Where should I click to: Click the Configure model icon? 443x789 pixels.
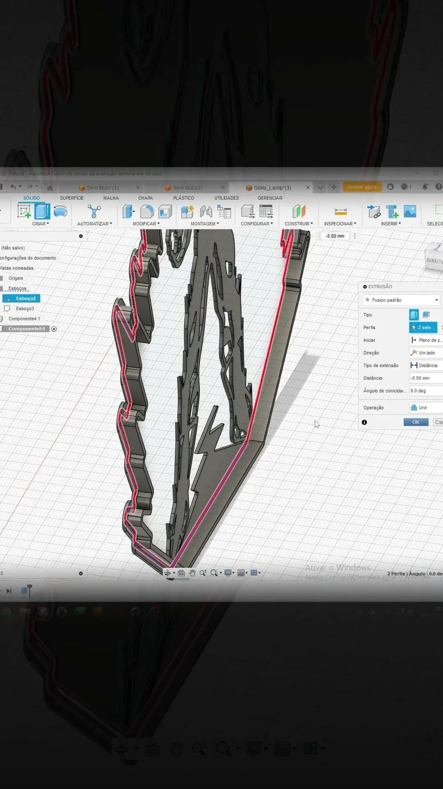tap(248, 212)
